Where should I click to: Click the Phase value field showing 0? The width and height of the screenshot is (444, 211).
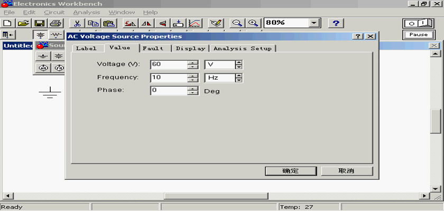169,91
